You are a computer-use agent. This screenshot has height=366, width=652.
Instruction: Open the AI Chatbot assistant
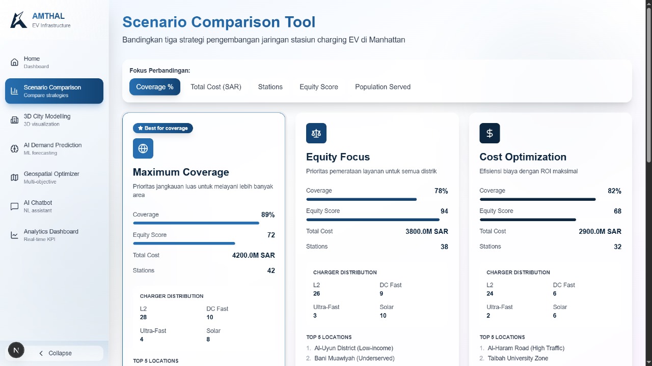[x=54, y=206]
